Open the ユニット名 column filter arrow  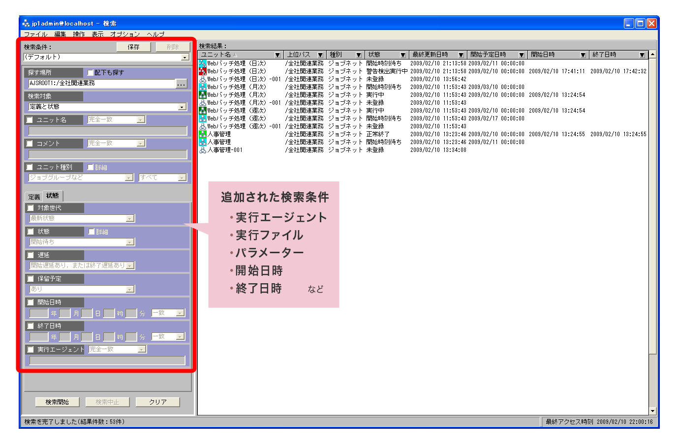[278, 55]
